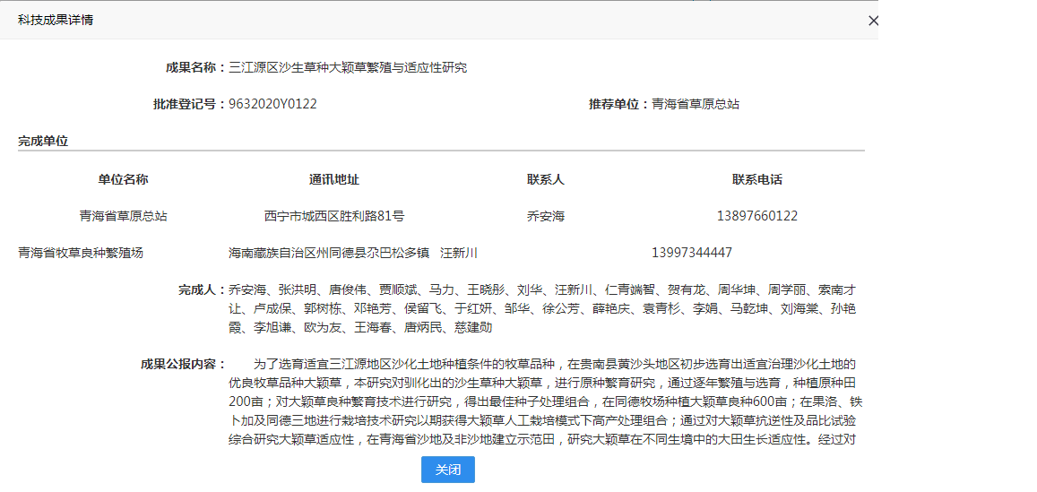The height and width of the screenshot is (492, 1037).
Task: Click the blue 关闭 button
Action: [x=448, y=470]
